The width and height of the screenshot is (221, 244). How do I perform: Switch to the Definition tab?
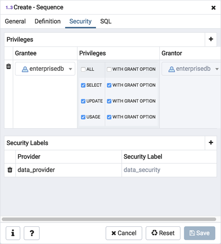click(48, 21)
